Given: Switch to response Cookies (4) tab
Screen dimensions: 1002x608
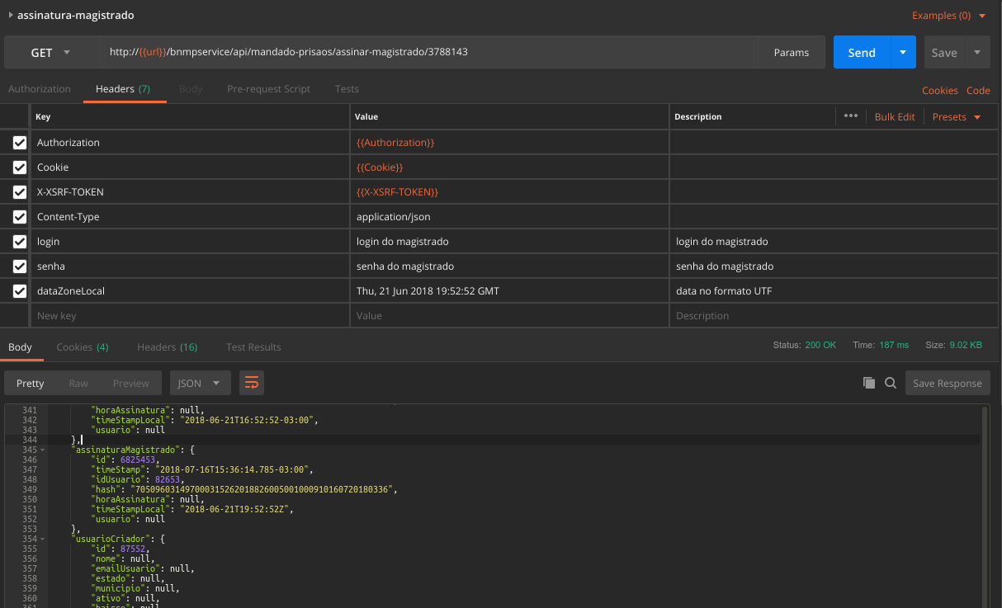Looking at the screenshot, I should 83,347.
